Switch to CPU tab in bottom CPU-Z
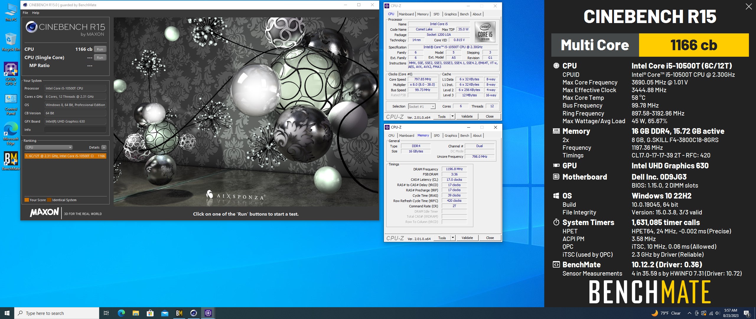Screen dimensions: 756x319 pyautogui.click(x=391, y=136)
